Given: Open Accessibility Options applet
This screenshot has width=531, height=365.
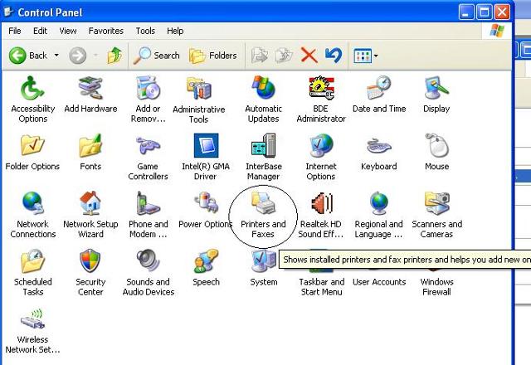Looking at the screenshot, I should coord(33,89).
